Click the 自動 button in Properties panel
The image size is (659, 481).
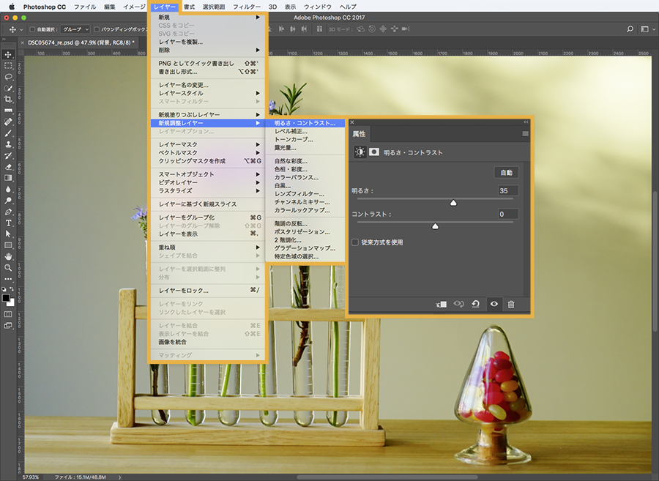click(507, 173)
